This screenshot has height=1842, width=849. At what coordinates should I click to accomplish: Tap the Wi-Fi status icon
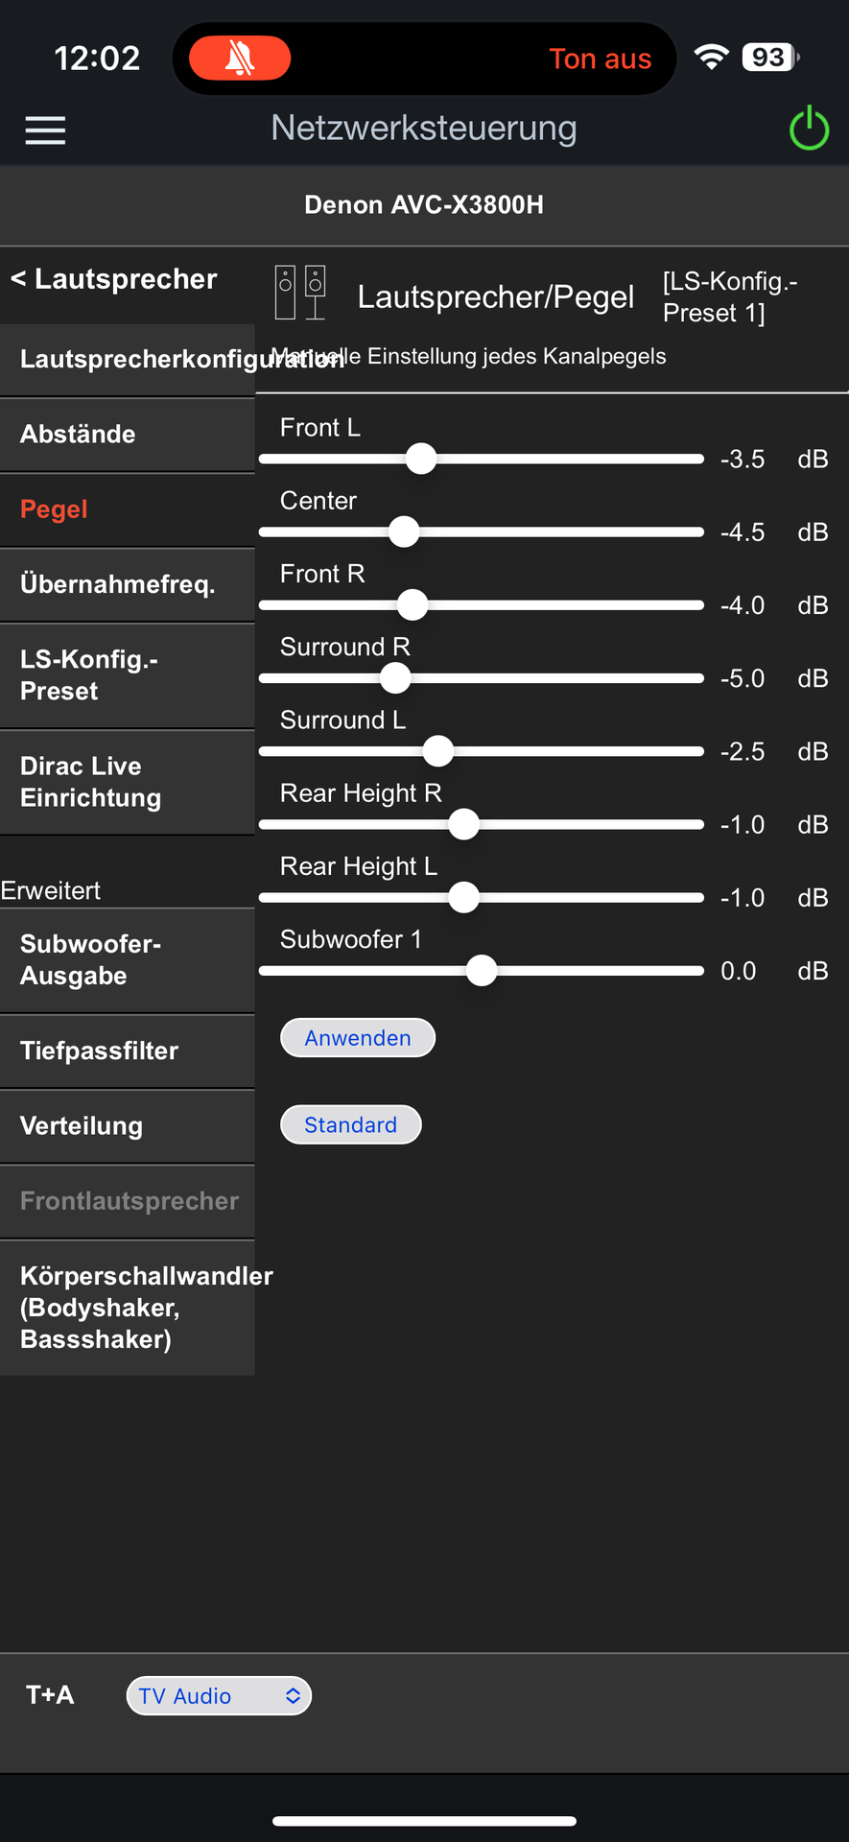point(711,58)
